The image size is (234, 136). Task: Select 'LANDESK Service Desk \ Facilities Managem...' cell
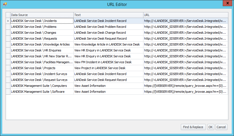click(x=42, y=62)
